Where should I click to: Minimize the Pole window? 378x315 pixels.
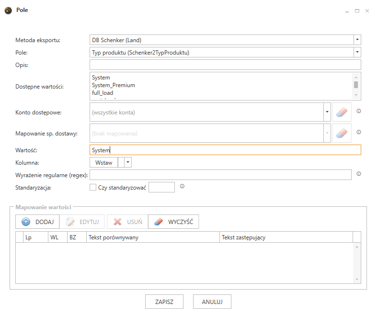pos(347,11)
